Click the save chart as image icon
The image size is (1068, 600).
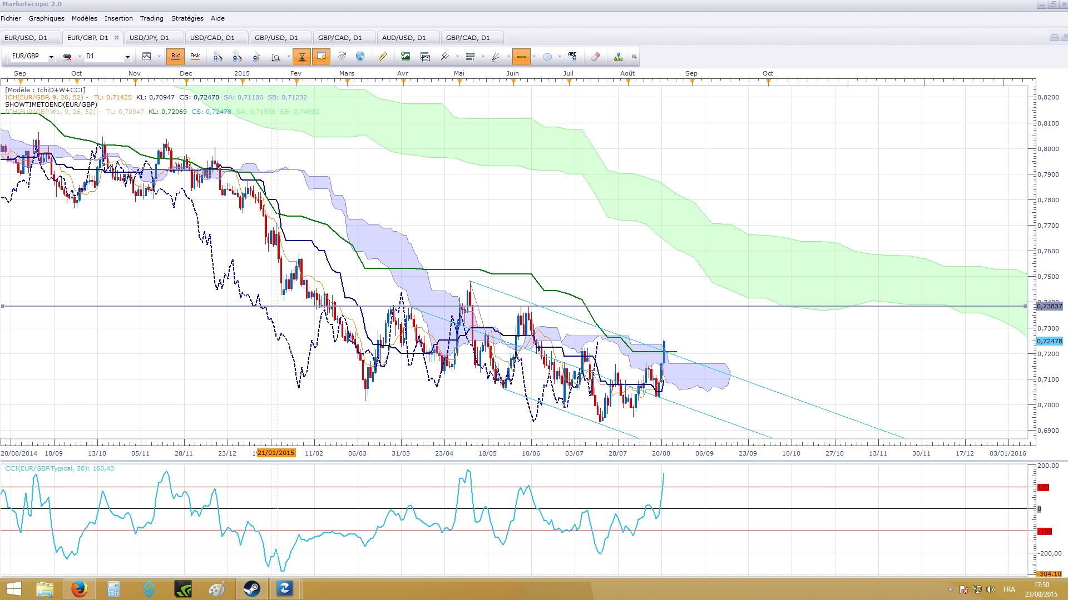(x=406, y=56)
